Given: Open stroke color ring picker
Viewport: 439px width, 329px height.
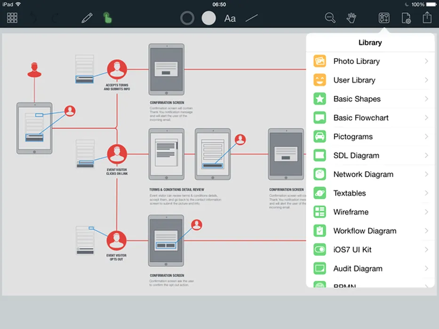Looking at the screenshot, I should pos(187,18).
